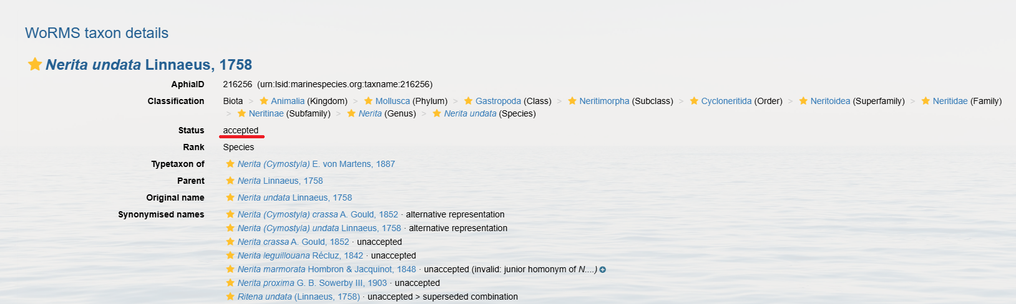
Task: Open the Nerita crassa A. Gould, 1852 link
Action: (x=293, y=242)
